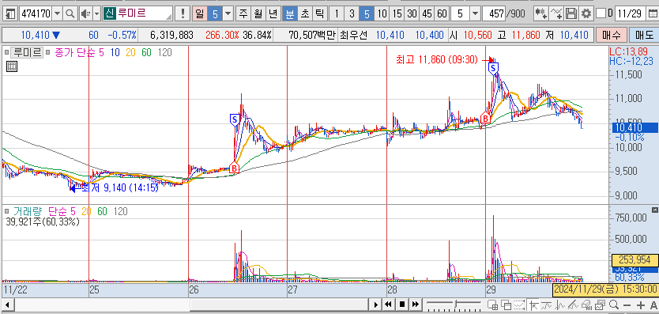The height and width of the screenshot is (314, 659).
Task: Set the interval to 60 minutes
Action: tap(442, 14)
